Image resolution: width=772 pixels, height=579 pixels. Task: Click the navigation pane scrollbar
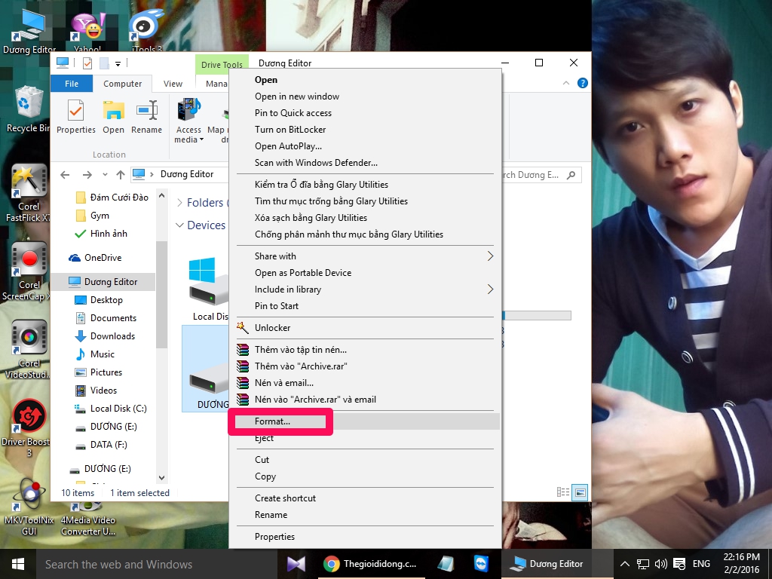[x=161, y=302]
